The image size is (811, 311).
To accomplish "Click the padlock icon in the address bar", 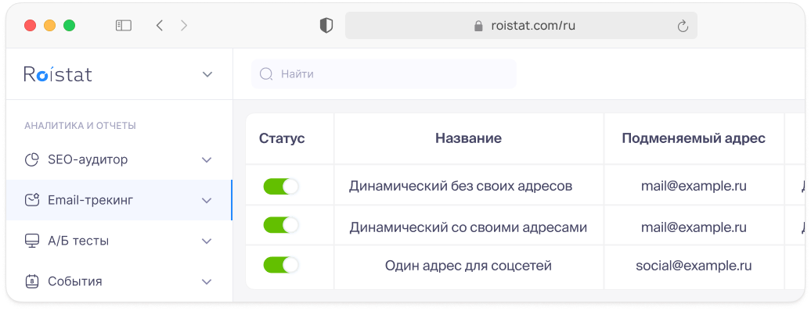I will pos(478,26).
